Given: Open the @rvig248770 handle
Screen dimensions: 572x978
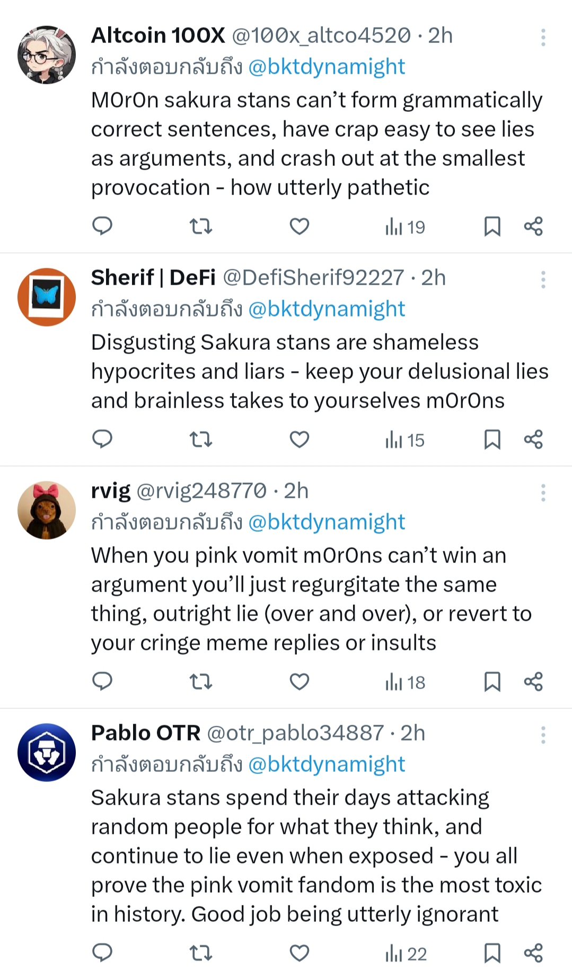Looking at the screenshot, I should click(201, 491).
